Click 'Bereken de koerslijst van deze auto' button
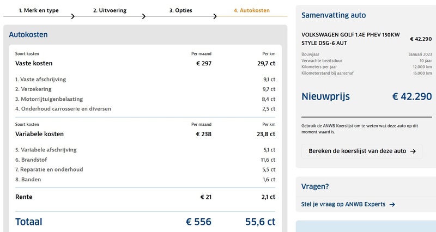This screenshot has width=436, height=232. 362,151
